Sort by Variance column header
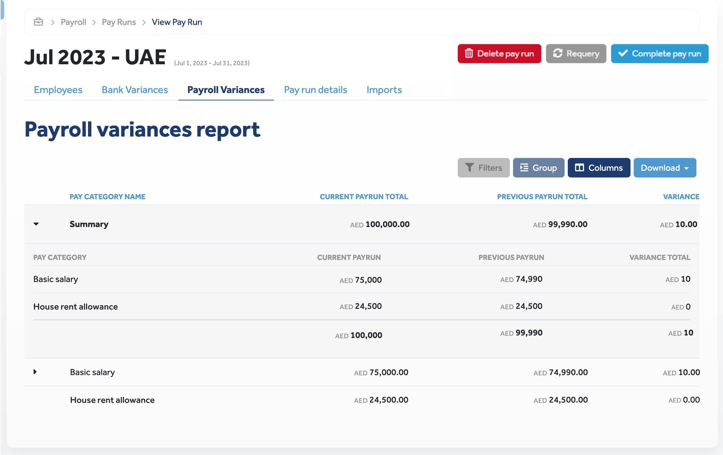Image resolution: width=723 pixels, height=455 pixels. pyautogui.click(x=681, y=197)
